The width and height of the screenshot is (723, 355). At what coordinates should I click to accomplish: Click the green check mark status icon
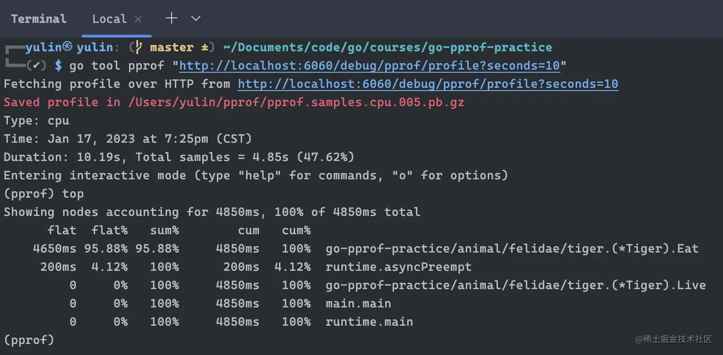click(36, 65)
